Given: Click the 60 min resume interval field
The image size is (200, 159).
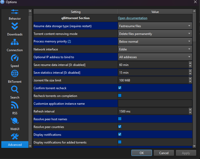Looking at the screenshot, I should point(153,65).
